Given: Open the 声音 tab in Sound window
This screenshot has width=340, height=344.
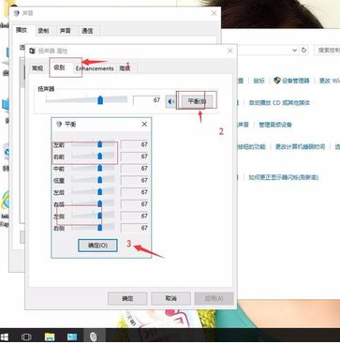Looking at the screenshot, I should (66, 31).
